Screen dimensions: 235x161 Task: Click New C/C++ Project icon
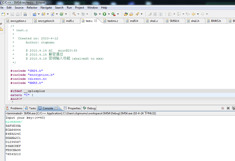(35, 14)
